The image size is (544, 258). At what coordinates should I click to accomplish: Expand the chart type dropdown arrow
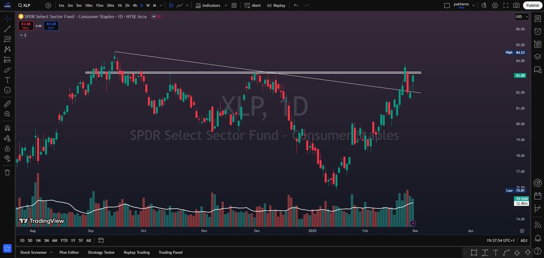188,5
